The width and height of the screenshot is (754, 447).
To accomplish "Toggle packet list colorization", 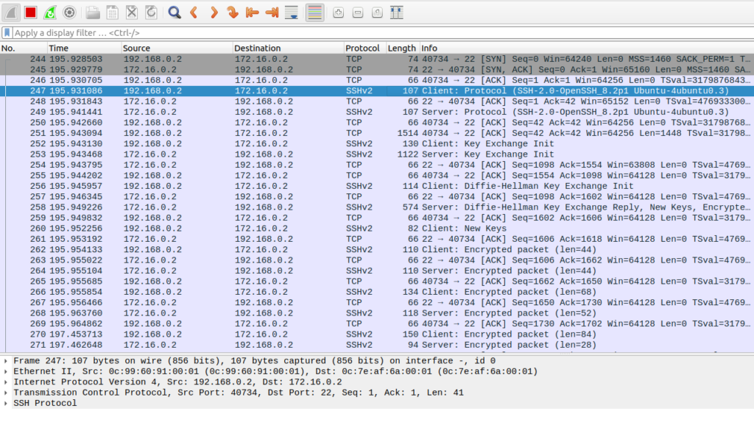I will (x=314, y=12).
